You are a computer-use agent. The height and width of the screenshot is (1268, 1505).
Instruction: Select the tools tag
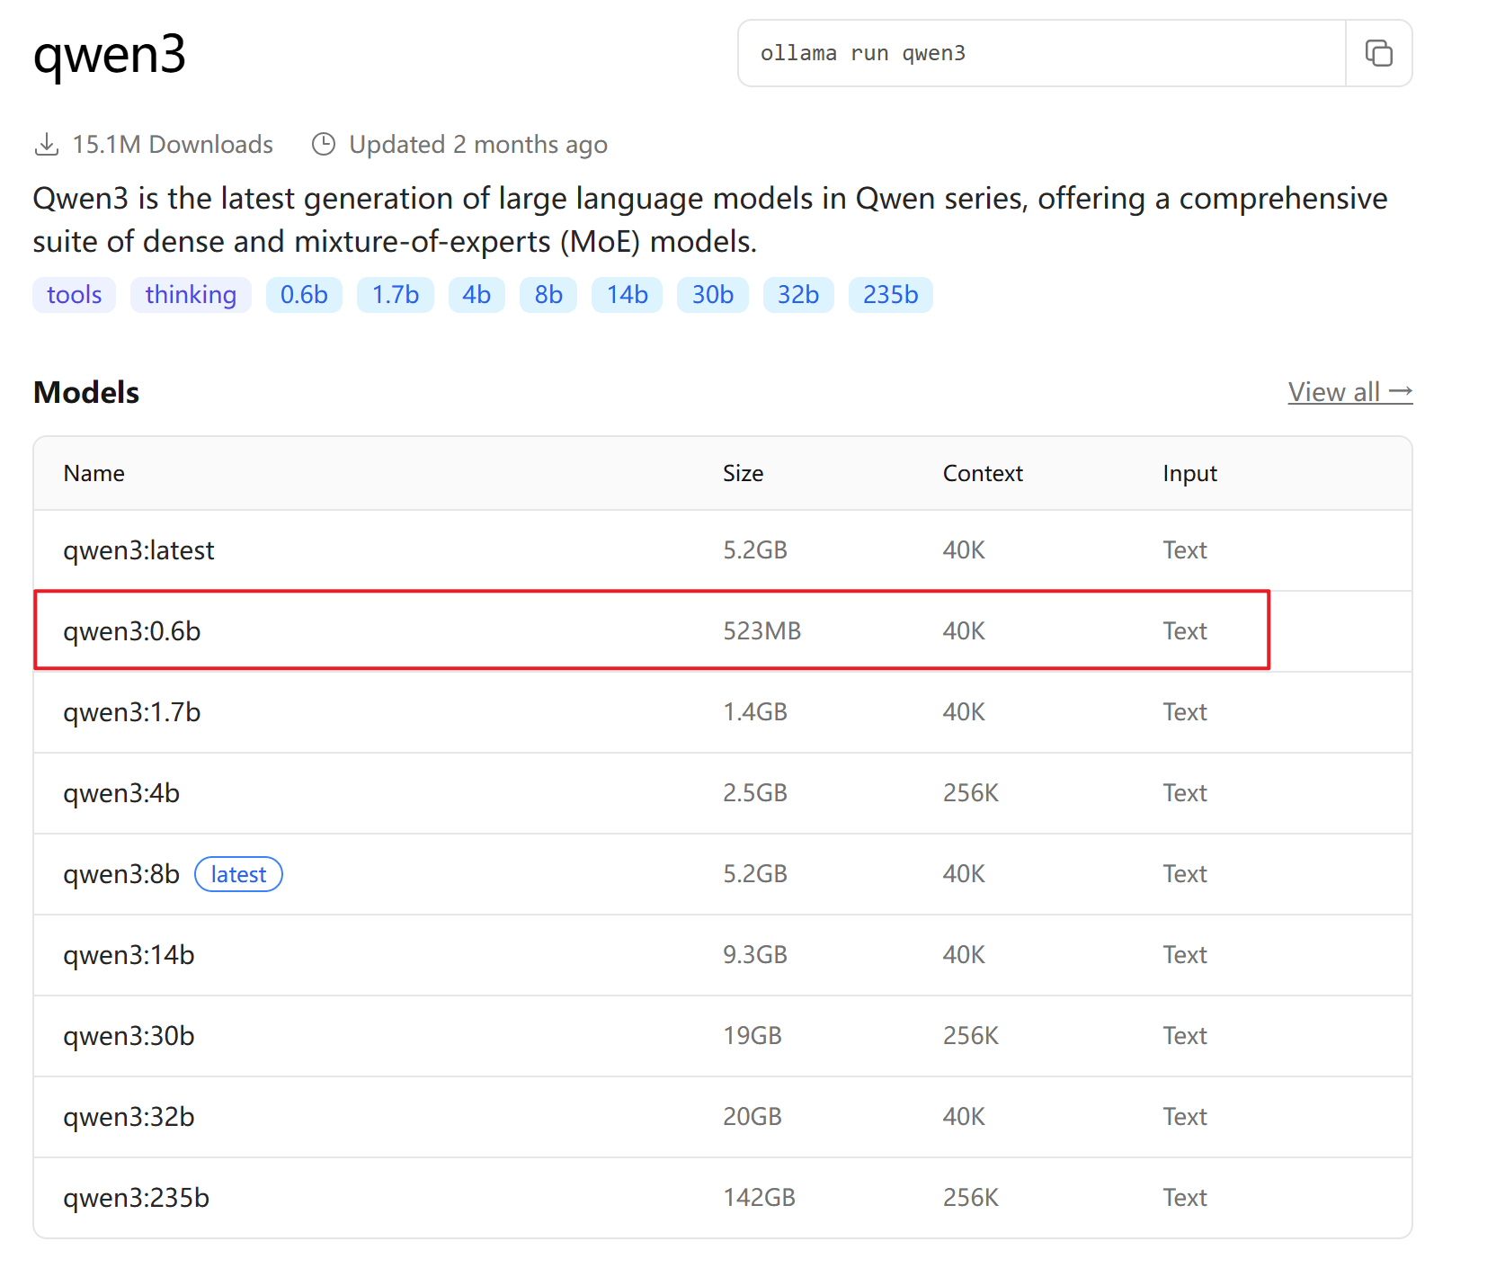coord(75,295)
